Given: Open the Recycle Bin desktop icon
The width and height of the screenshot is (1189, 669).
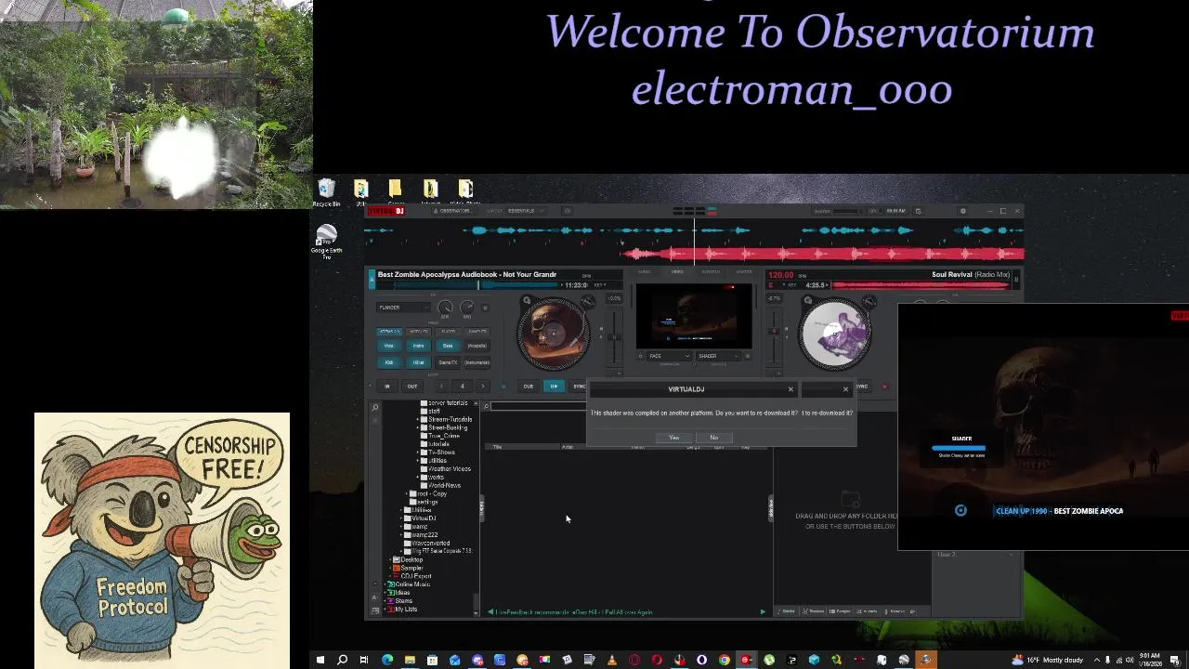Looking at the screenshot, I should (326, 193).
